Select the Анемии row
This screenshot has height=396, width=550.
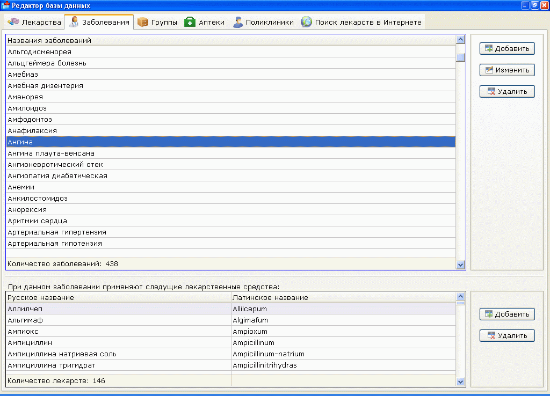[x=231, y=187]
